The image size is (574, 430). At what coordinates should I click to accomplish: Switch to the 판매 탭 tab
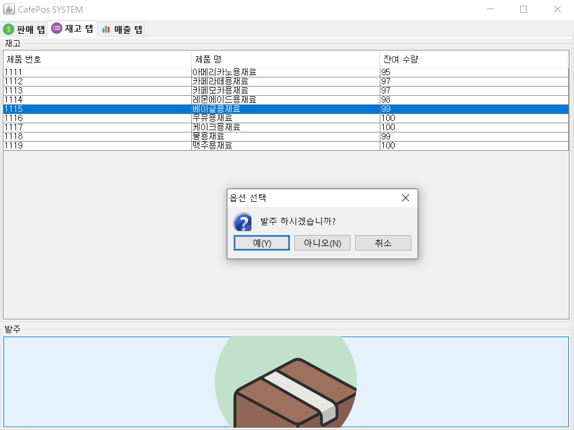click(x=24, y=29)
